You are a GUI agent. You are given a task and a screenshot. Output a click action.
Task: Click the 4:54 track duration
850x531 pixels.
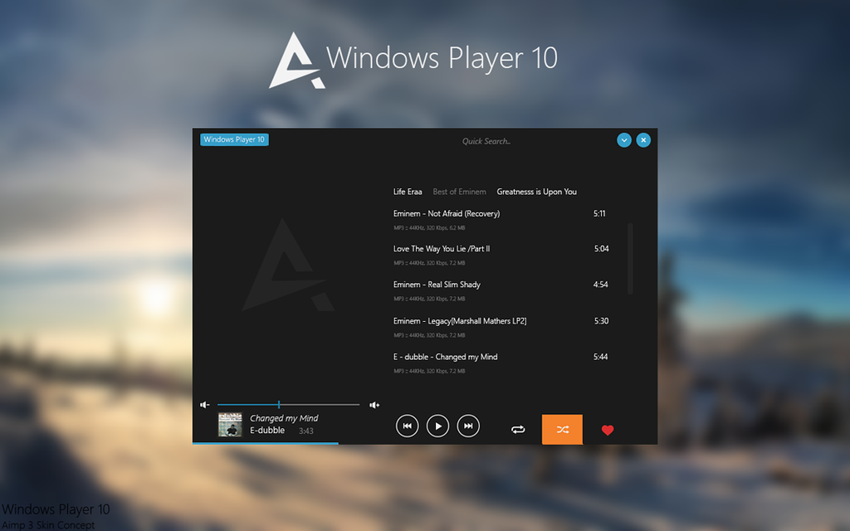point(600,285)
